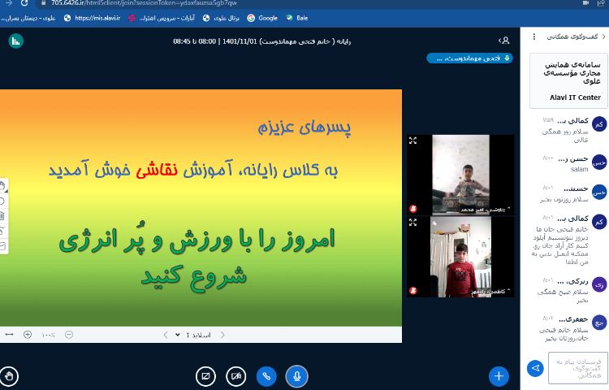Select the سلام صبح همگی بخیر message

(564, 296)
